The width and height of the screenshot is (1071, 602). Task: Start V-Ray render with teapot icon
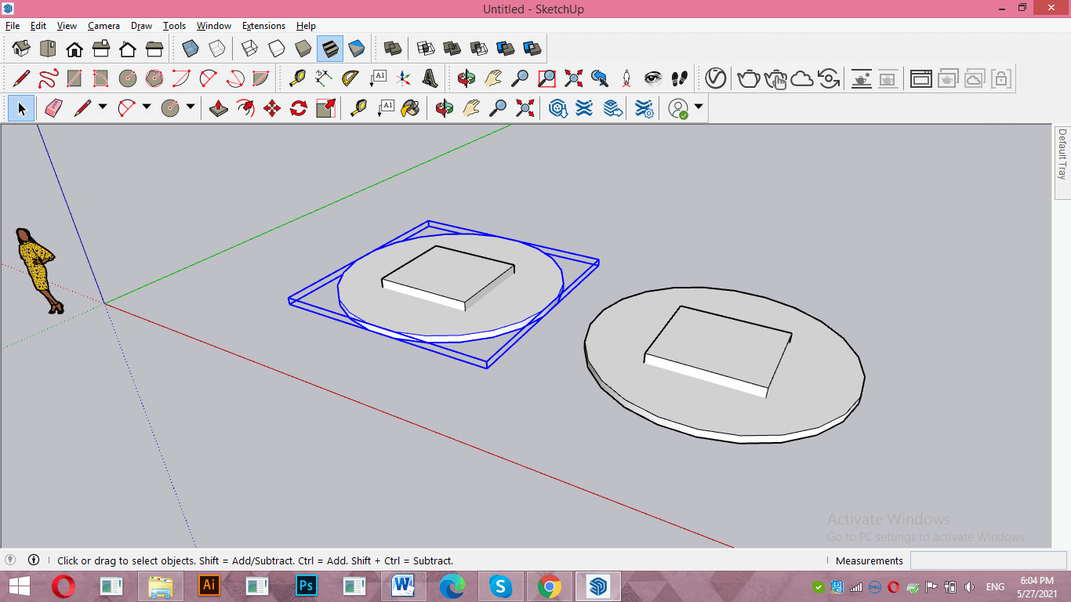click(x=749, y=78)
